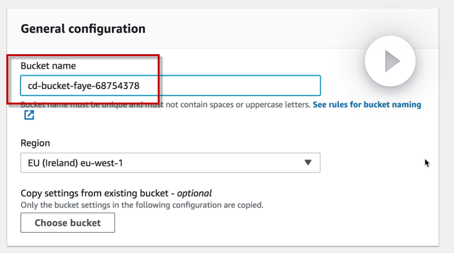The height and width of the screenshot is (253, 454).
Task: Click the empty right end of Bucket name field
Action: 293,85
